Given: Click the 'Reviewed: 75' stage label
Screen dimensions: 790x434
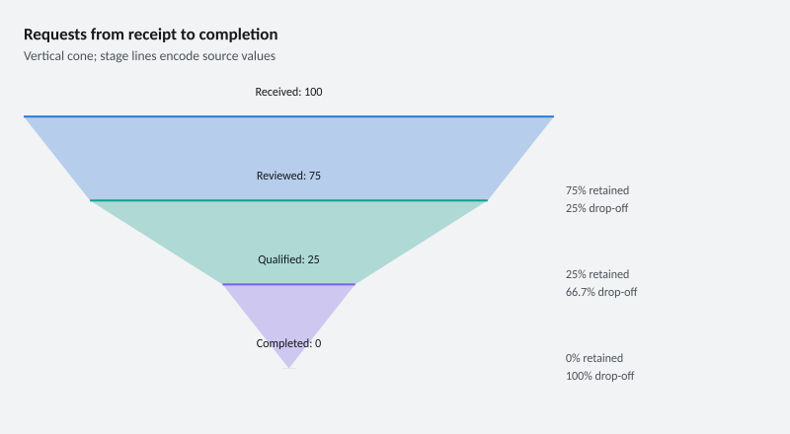Looking at the screenshot, I should tap(288, 176).
